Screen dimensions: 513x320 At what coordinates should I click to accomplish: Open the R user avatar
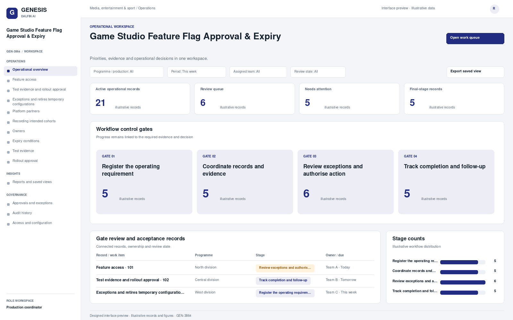pos(494,9)
